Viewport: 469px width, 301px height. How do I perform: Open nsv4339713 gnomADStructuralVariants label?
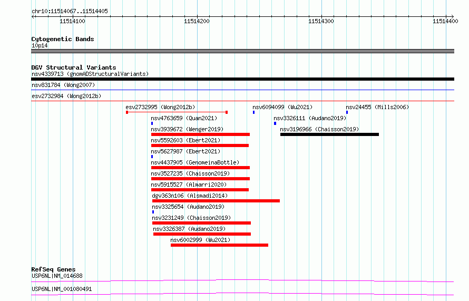(x=90, y=74)
